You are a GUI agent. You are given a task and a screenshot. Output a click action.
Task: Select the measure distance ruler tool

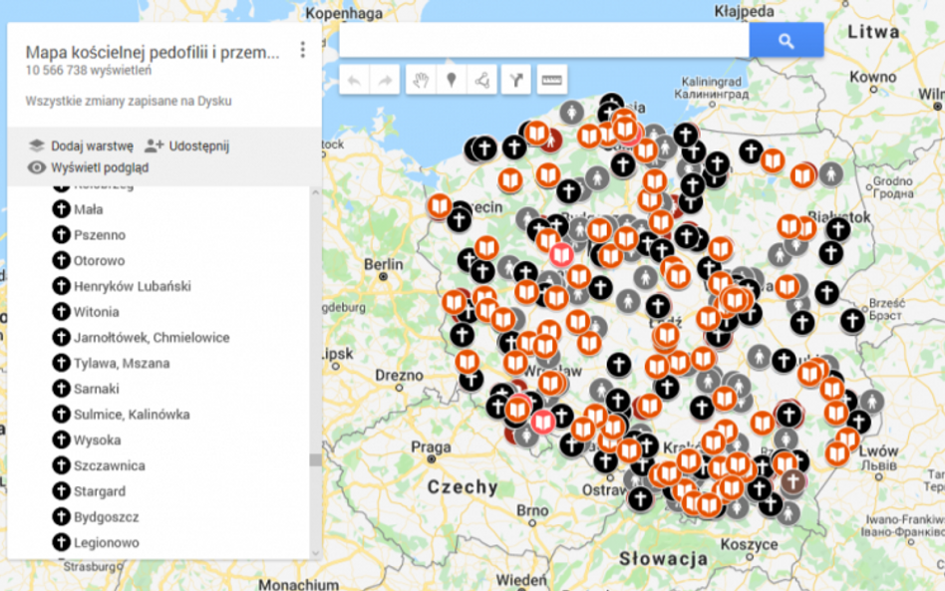[x=551, y=80]
